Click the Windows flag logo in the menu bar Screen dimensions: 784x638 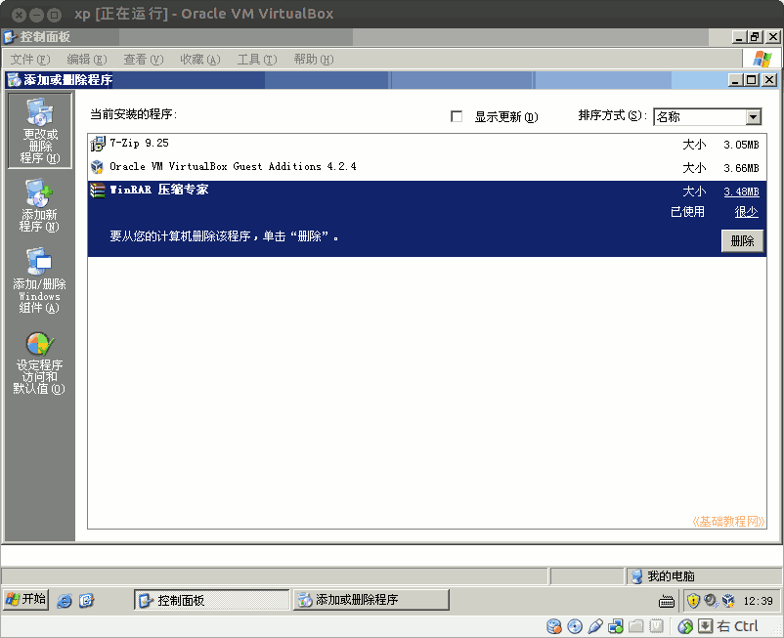pyautogui.click(x=762, y=59)
